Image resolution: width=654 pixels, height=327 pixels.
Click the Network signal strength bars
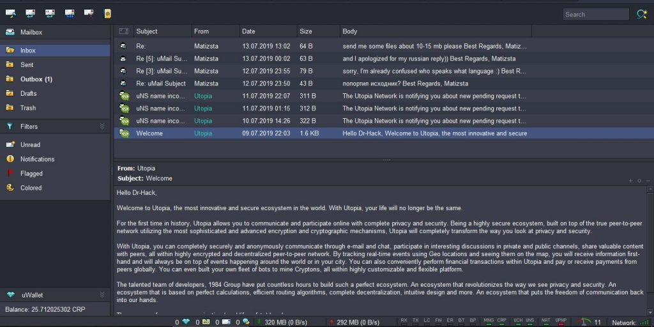pos(645,322)
